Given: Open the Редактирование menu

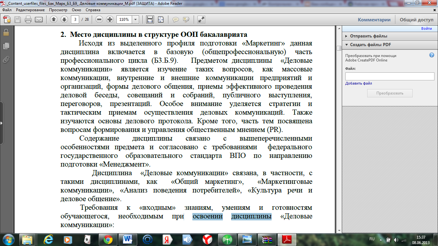Looking at the screenshot, I should point(30,10).
